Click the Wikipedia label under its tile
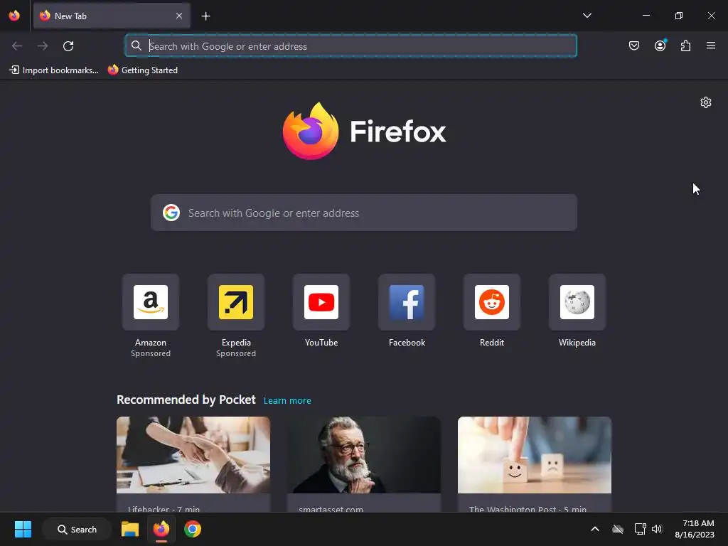728x546 pixels. pos(577,343)
